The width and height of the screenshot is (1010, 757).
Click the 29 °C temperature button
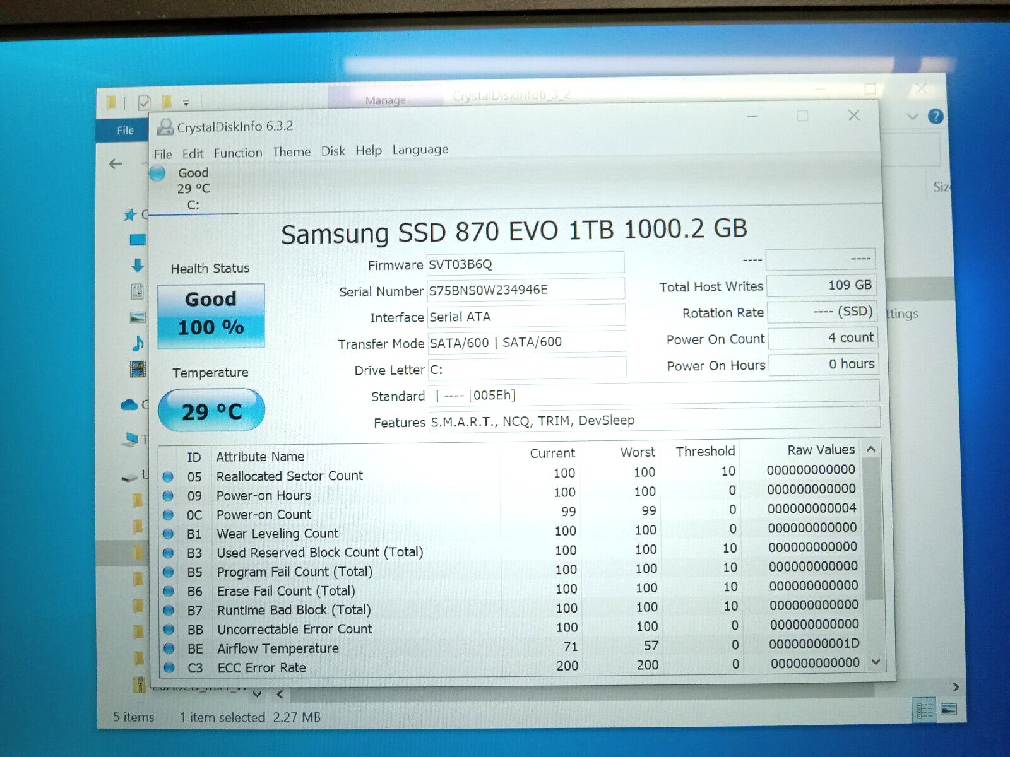point(211,411)
